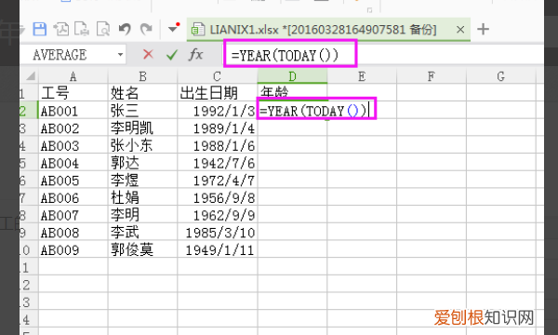Image resolution: width=558 pixels, height=335 pixels.
Task: Click name cell 张三
Action: 142,111
